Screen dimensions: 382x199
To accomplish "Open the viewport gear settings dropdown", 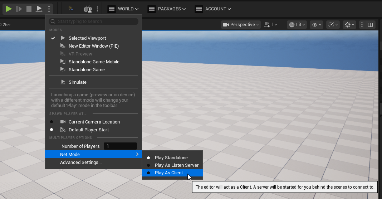I will [349, 25].
